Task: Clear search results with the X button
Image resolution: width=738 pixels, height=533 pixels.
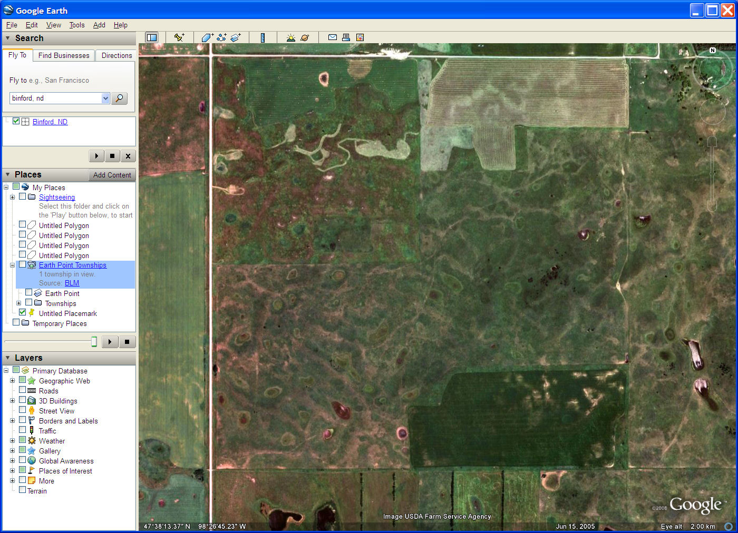Action: [128, 156]
